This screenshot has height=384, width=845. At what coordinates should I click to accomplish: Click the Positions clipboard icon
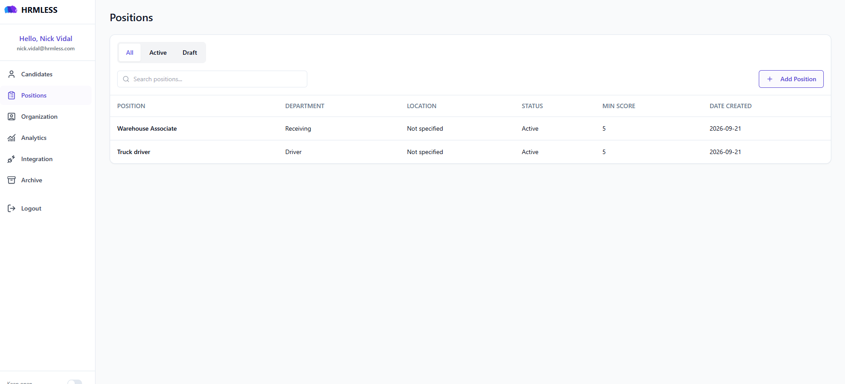tap(11, 95)
